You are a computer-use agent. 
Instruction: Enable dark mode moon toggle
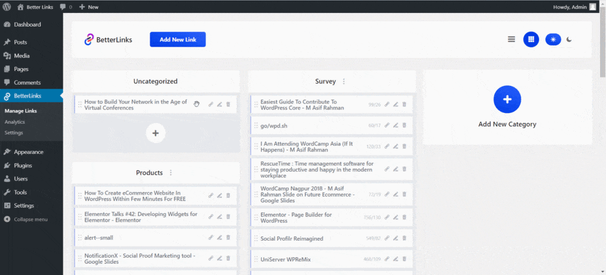(x=569, y=40)
